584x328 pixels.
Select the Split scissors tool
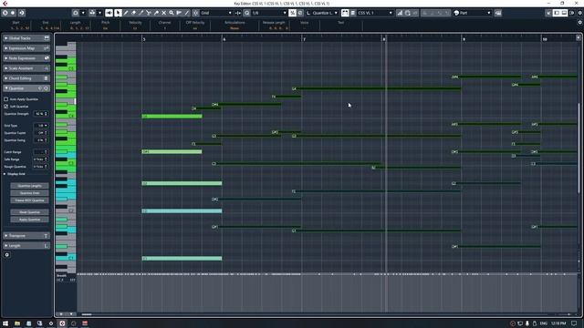point(149,13)
